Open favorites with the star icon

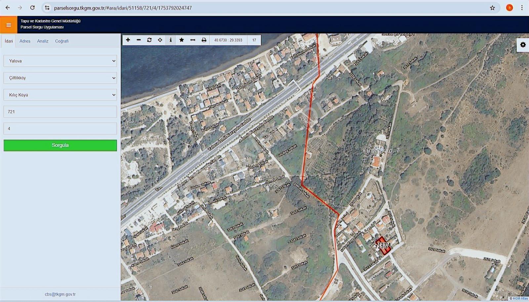[x=182, y=40]
